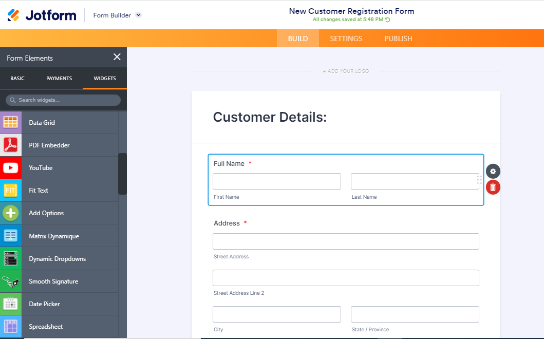Click the Last Name input box

click(415, 181)
